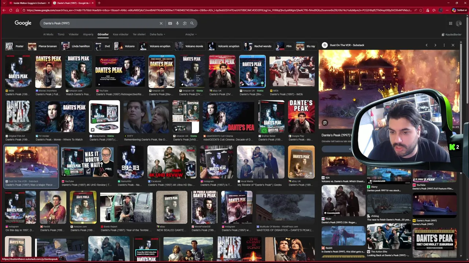Open the selected burning house thumbnail in results
The image size is (469, 263).
[x=31, y=161]
